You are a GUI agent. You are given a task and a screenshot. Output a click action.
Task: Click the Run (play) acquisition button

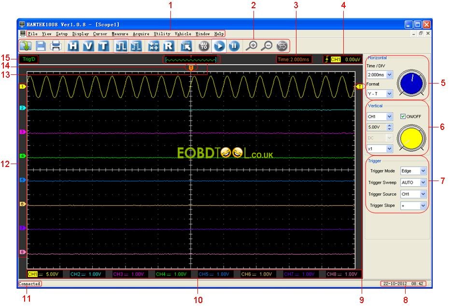(x=219, y=46)
